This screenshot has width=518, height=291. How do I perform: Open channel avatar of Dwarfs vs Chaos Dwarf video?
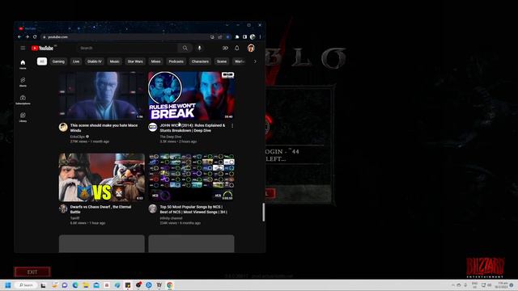click(x=63, y=209)
